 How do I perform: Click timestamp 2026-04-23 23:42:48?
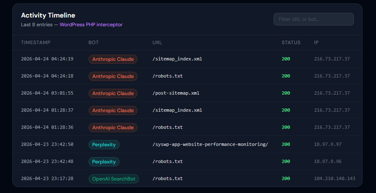(x=47, y=161)
